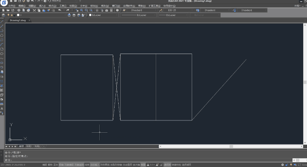Image resolution: width=307 pixels, height=167 pixels.
Task: Print the drawing with the printer icon
Action: [x=19, y=10]
